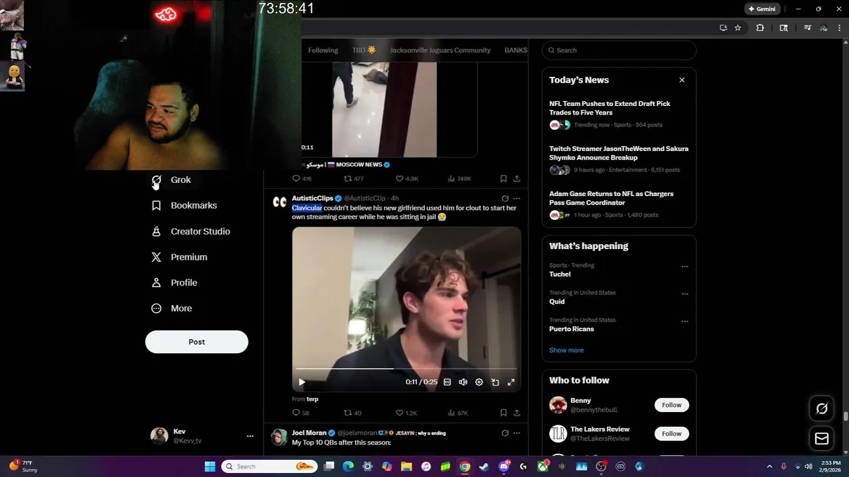Open options for the Tuchel trend

(x=685, y=266)
